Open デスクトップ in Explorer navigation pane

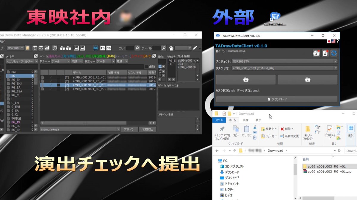[229, 178]
